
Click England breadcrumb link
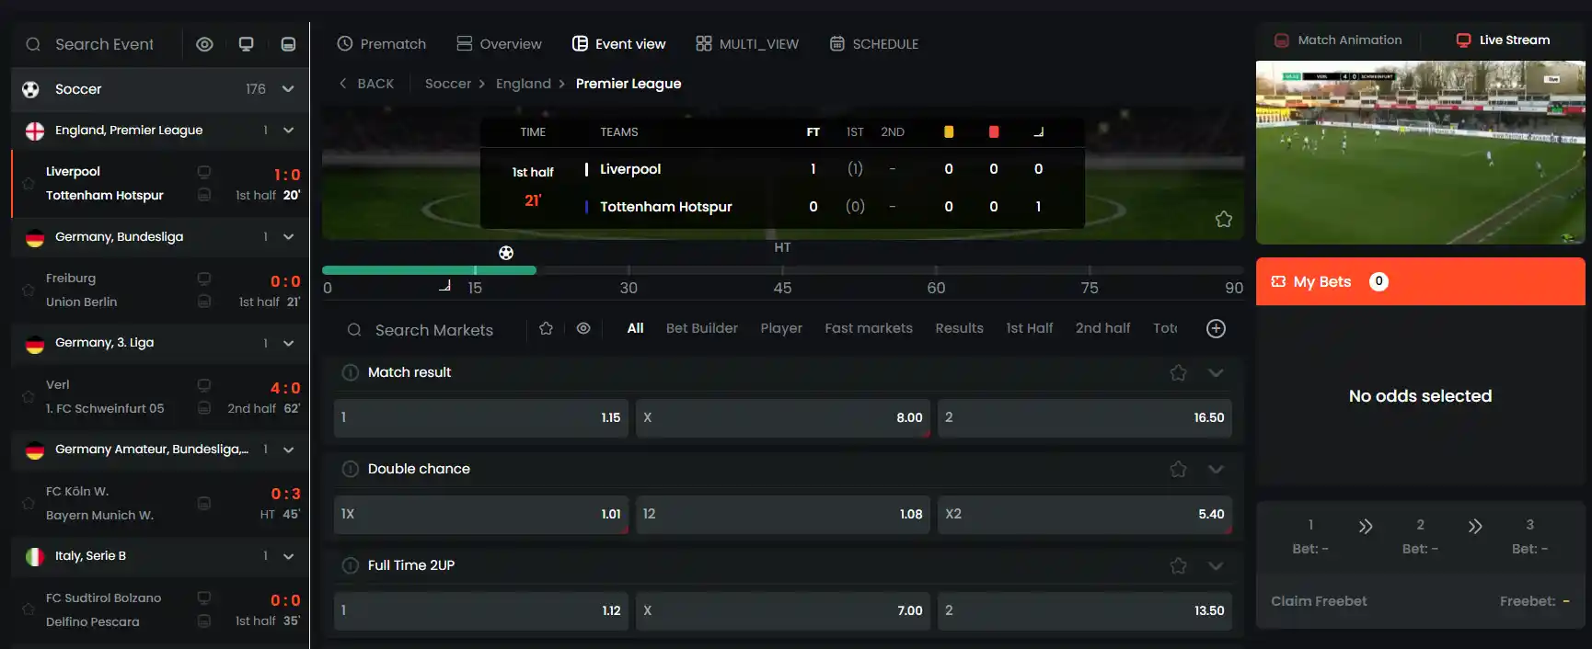[x=524, y=84]
